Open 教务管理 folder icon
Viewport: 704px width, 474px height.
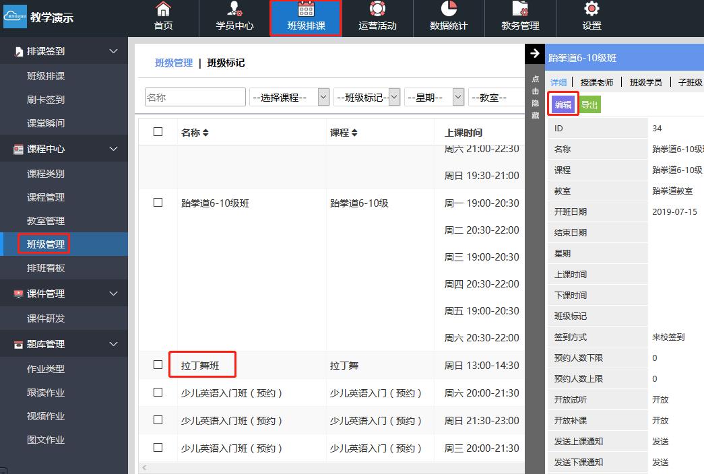click(x=520, y=9)
